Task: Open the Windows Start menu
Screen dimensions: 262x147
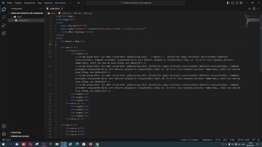Action: 3,144
